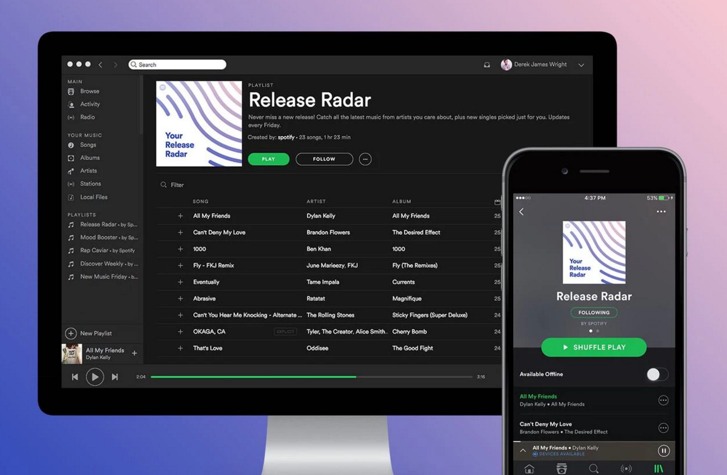Open the Mood Booster playlist in the sidebar
The height and width of the screenshot is (475, 727).
click(102, 237)
